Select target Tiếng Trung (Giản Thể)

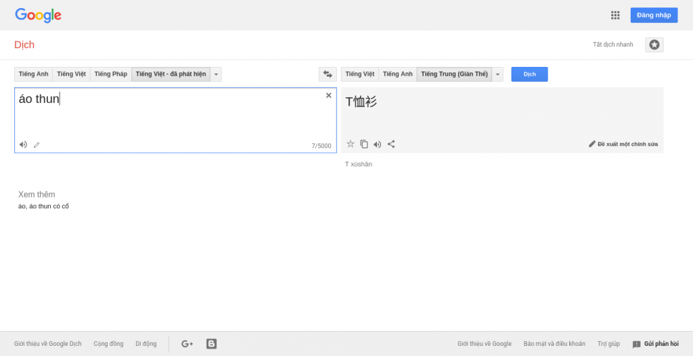pyautogui.click(x=454, y=74)
